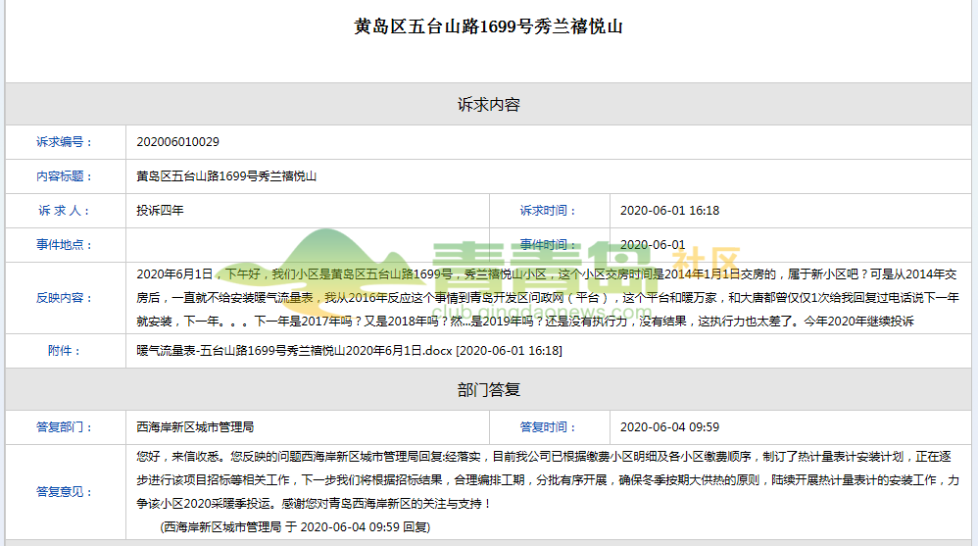Click the content title value 黄岛区五台山路1699号秀兰禧悦山
Viewport: 978px width, 546px height.
226,176
